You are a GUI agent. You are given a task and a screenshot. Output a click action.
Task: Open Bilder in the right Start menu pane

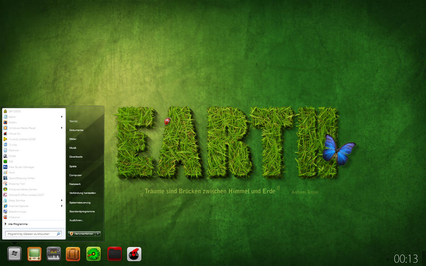tap(73, 139)
